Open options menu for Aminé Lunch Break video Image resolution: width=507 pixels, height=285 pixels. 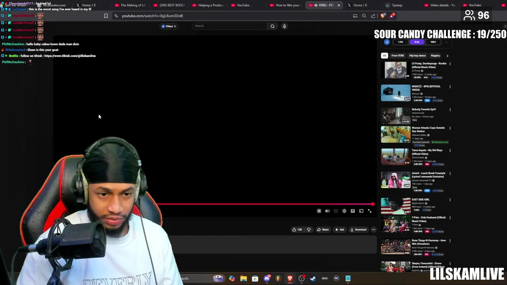(450, 173)
